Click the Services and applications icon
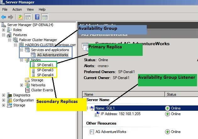This screenshot has width=198, height=139. pyautogui.click(x=27, y=50)
